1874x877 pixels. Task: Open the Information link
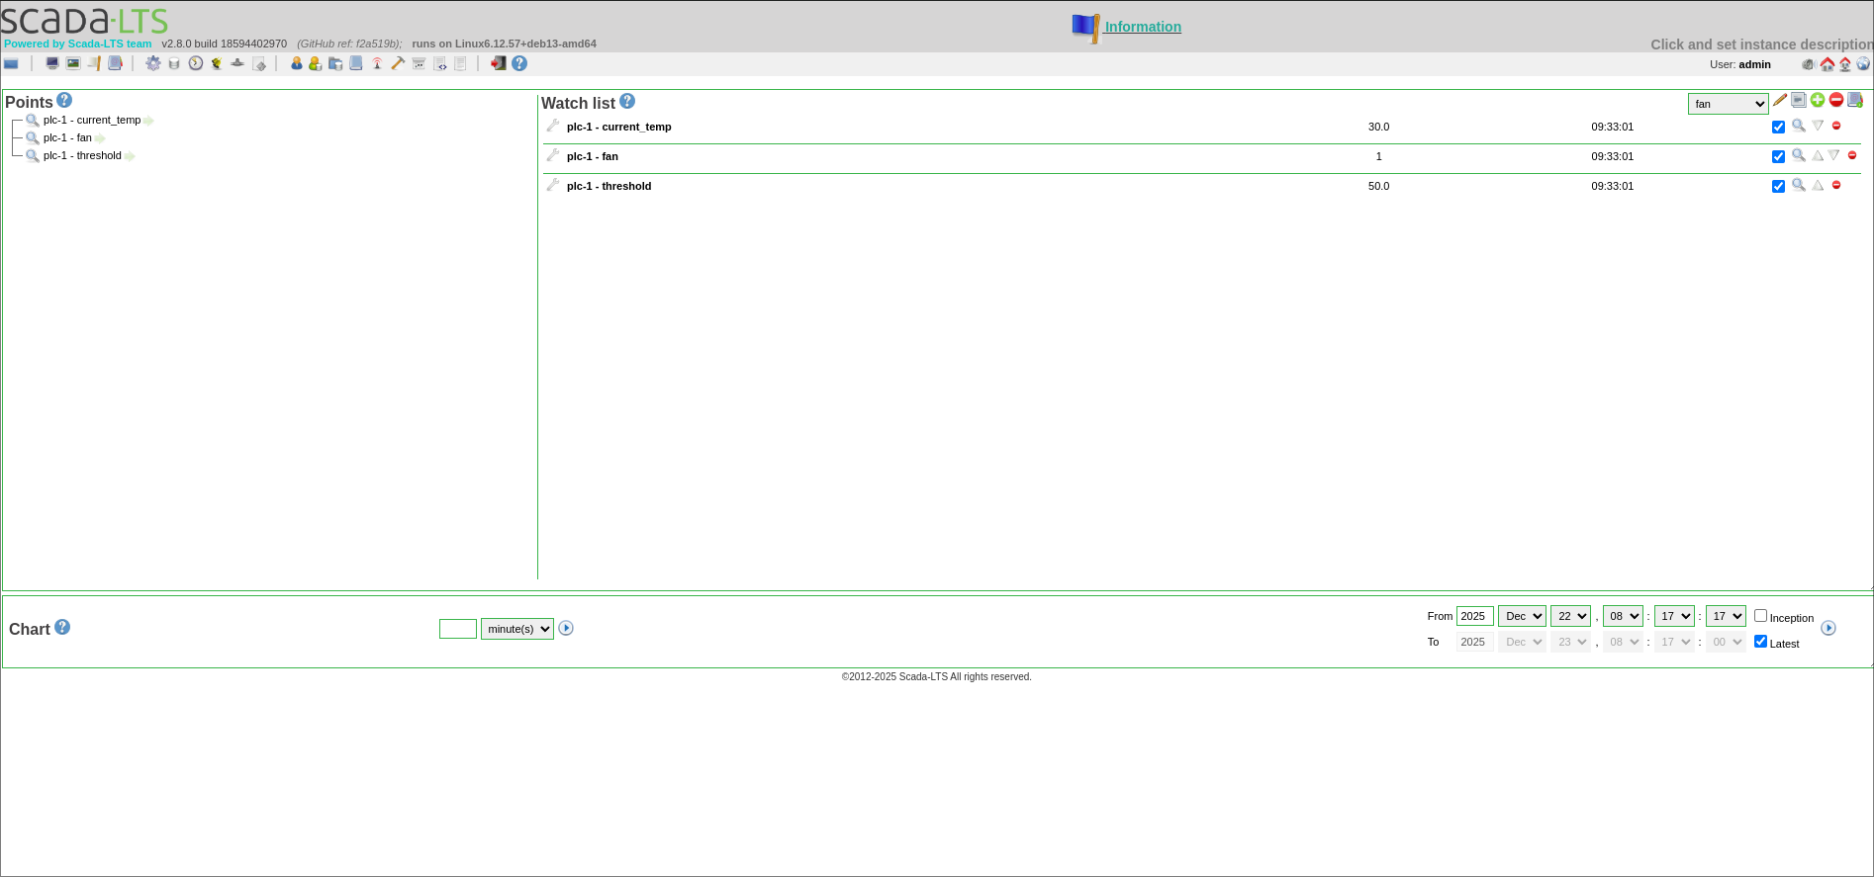point(1142,27)
